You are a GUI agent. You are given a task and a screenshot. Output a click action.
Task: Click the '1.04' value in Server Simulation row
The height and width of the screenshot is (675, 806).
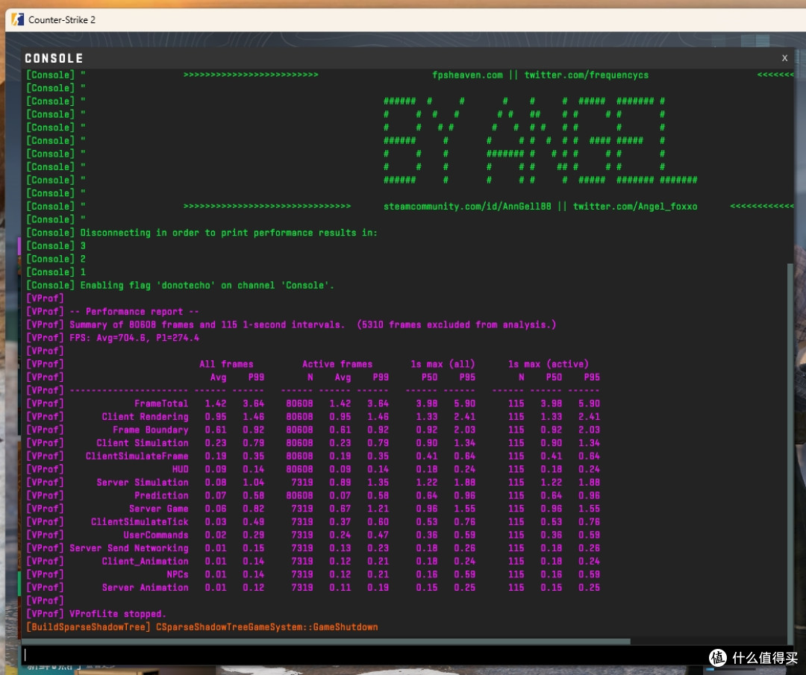click(254, 483)
